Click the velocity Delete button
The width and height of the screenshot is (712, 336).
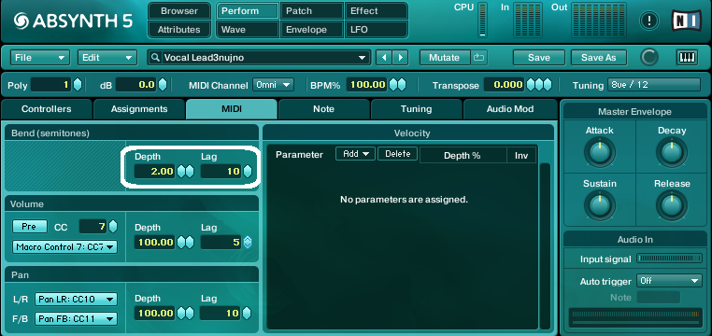click(398, 154)
